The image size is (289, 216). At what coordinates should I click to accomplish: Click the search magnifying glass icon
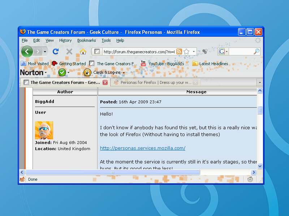(256, 51)
